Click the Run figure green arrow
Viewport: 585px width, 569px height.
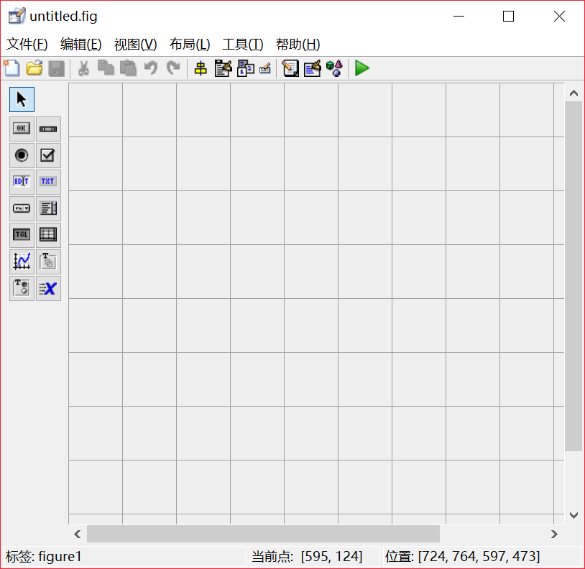pos(362,68)
